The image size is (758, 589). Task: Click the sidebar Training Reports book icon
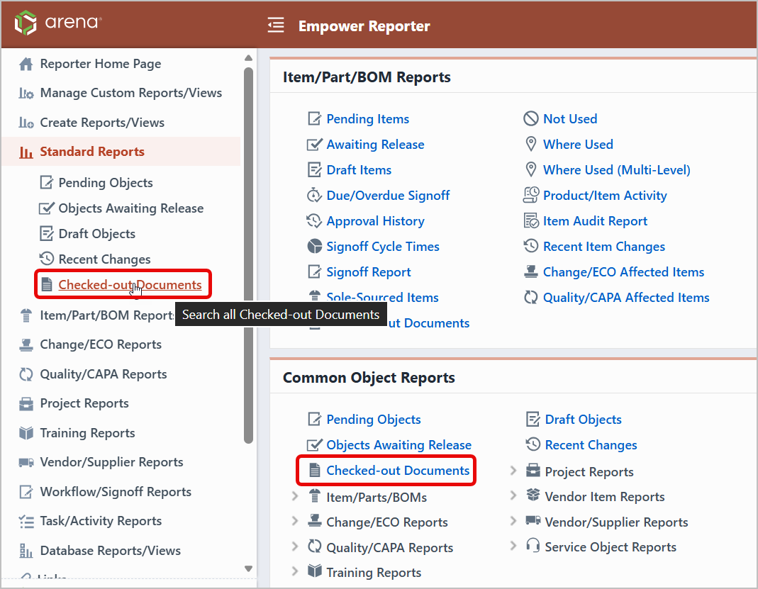[x=26, y=433]
